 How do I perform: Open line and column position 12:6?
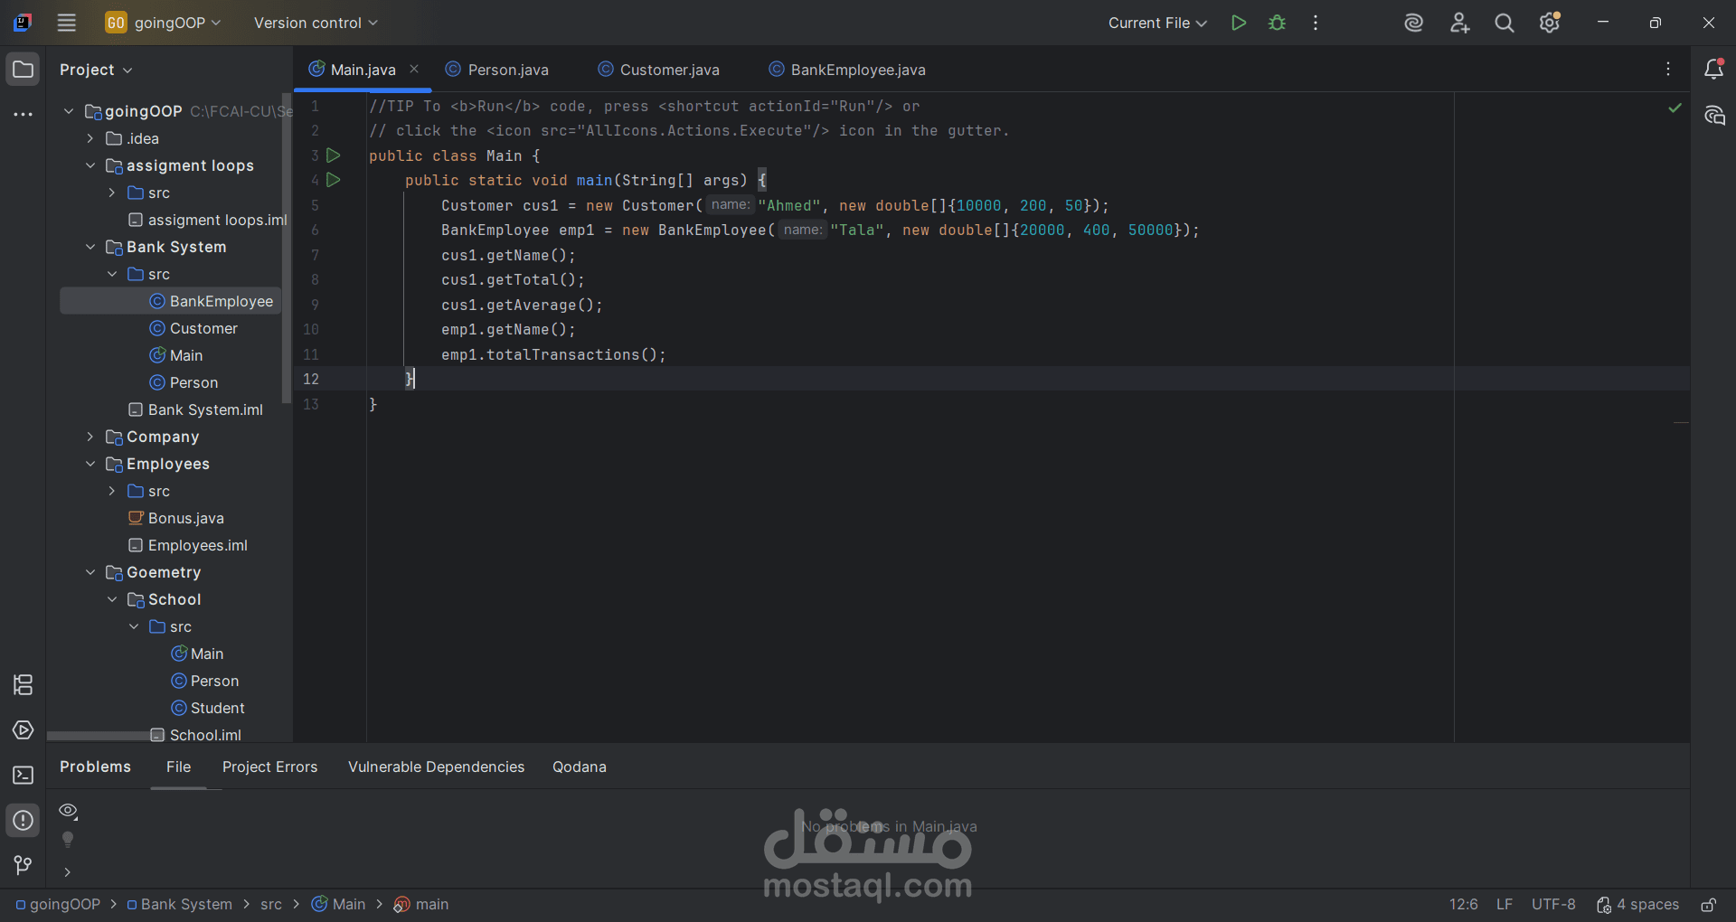point(1464,905)
